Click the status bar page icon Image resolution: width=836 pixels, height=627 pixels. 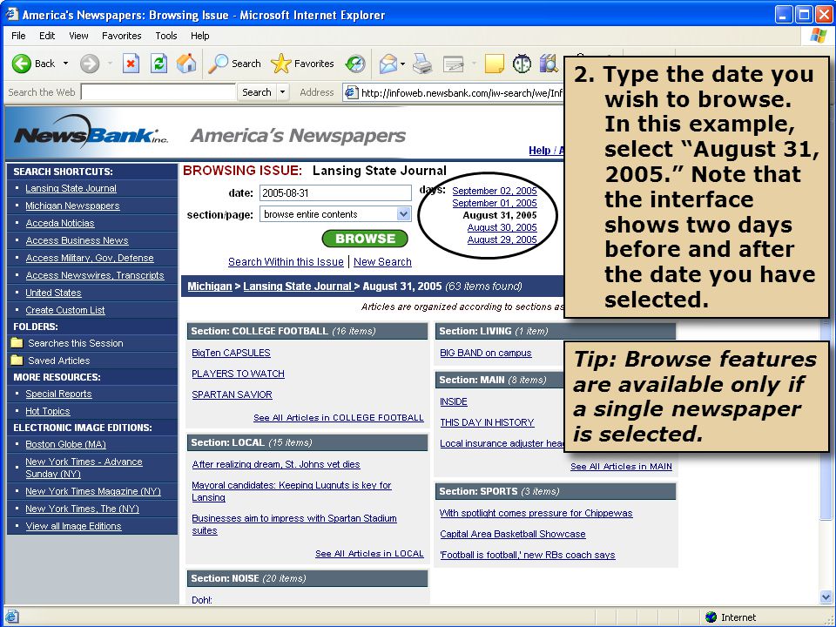tap(11, 617)
